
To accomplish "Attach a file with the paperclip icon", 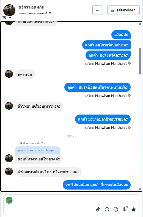I will click(98, 209).
